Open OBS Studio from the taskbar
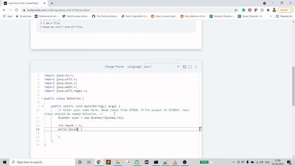The height and width of the screenshot is (166, 295). 185,162
